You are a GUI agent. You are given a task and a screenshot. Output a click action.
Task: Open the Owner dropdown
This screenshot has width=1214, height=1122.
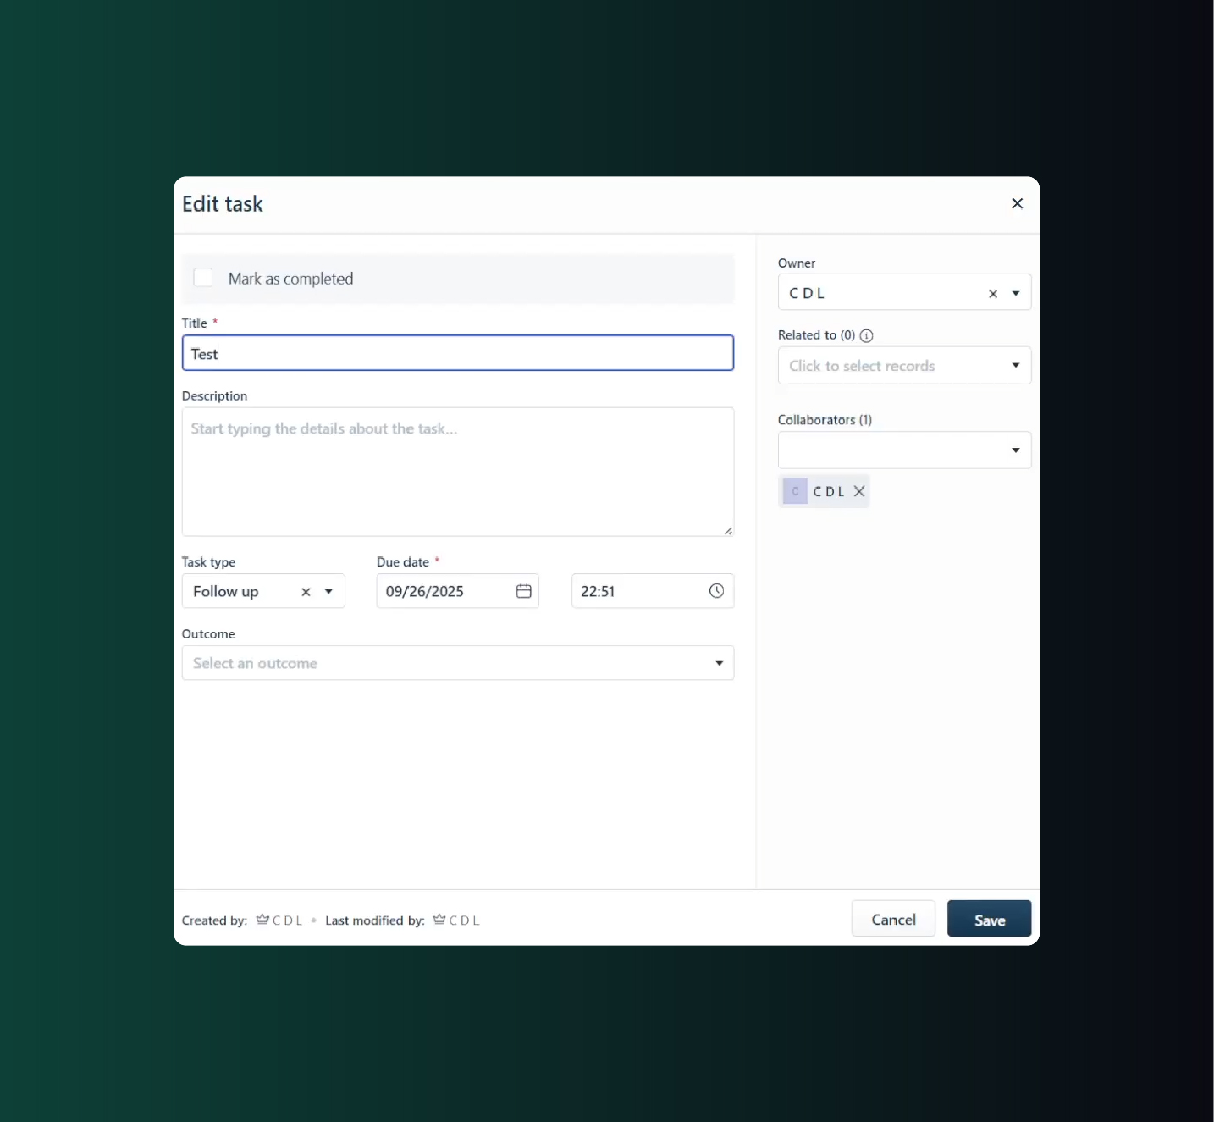[1016, 293]
